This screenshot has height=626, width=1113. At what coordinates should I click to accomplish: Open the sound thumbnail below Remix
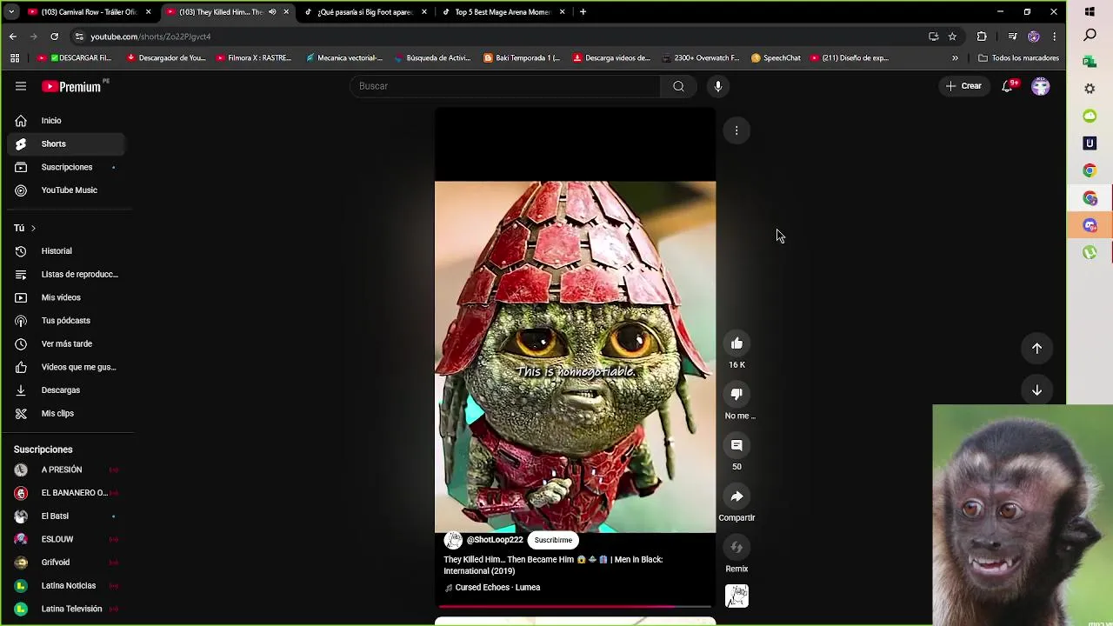[736, 596]
